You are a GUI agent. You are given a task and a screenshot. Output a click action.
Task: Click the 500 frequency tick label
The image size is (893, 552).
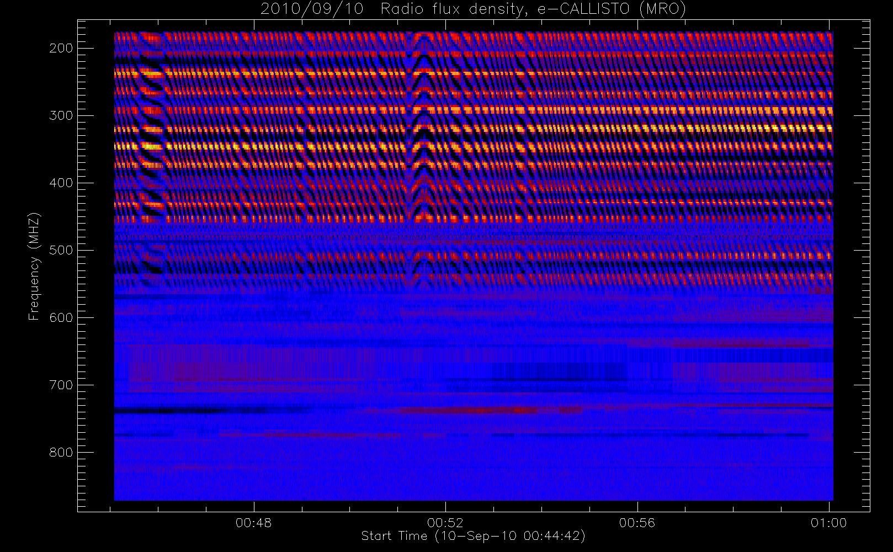tap(61, 250)
